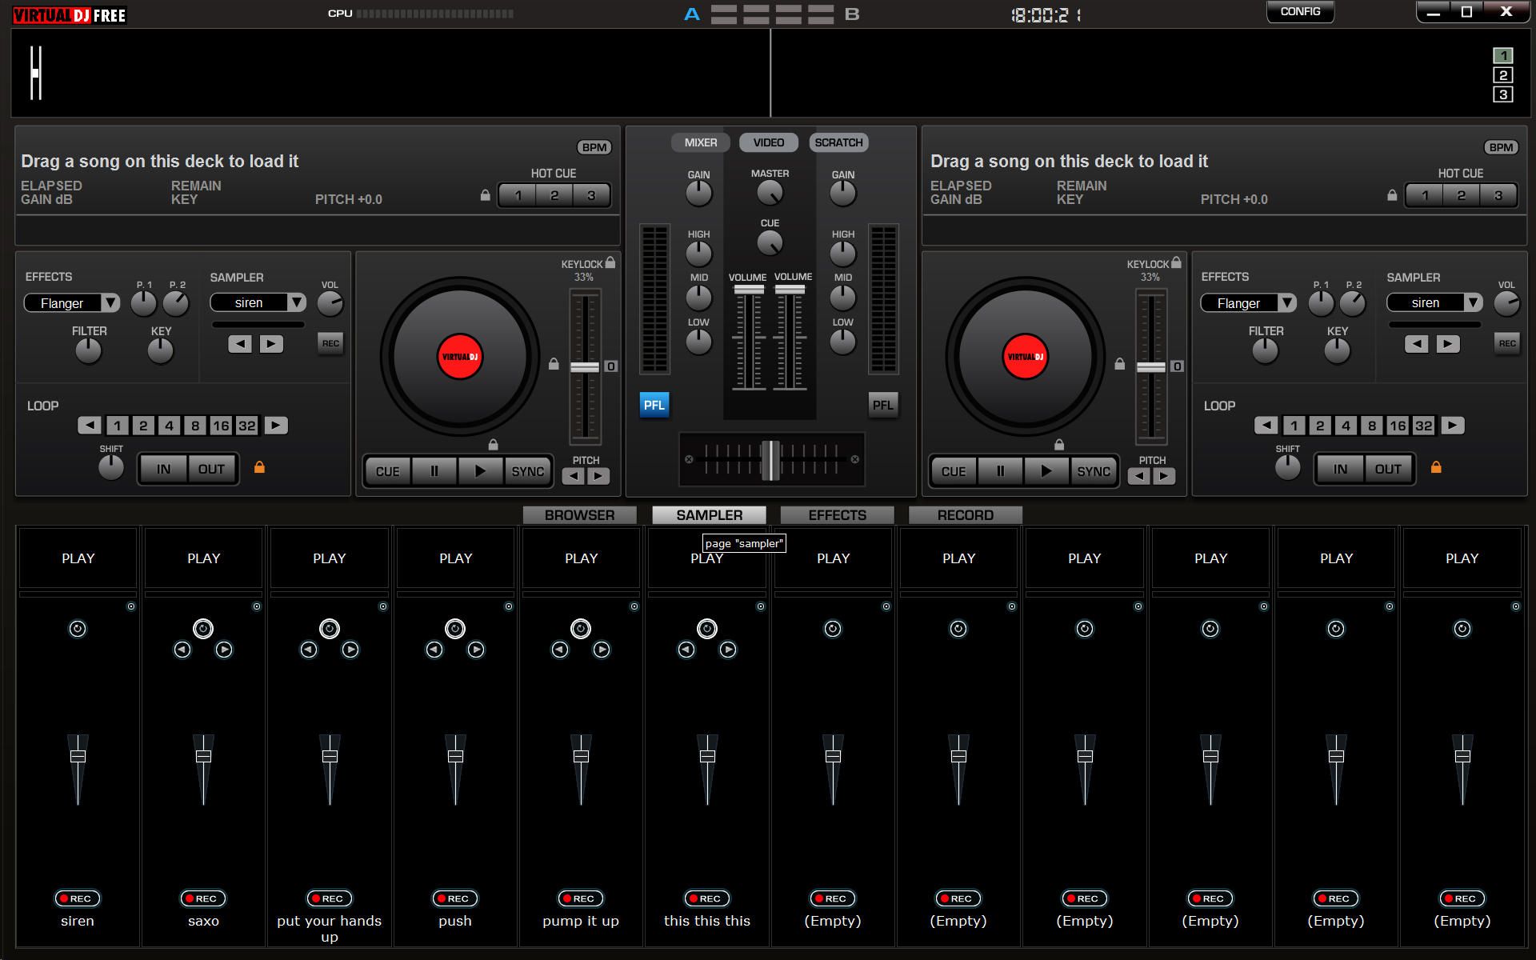Viewport: 1536px width, 960px height.
Task: Click the left deck turntable platter
Action: 460,357
